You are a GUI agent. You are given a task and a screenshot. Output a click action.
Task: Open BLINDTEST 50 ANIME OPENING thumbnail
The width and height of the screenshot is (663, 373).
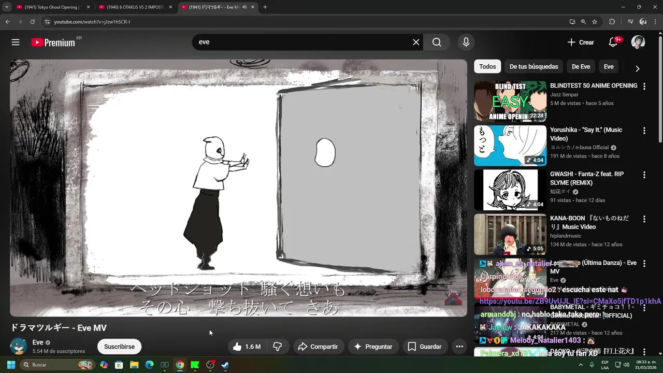click(x=510, y=101)
